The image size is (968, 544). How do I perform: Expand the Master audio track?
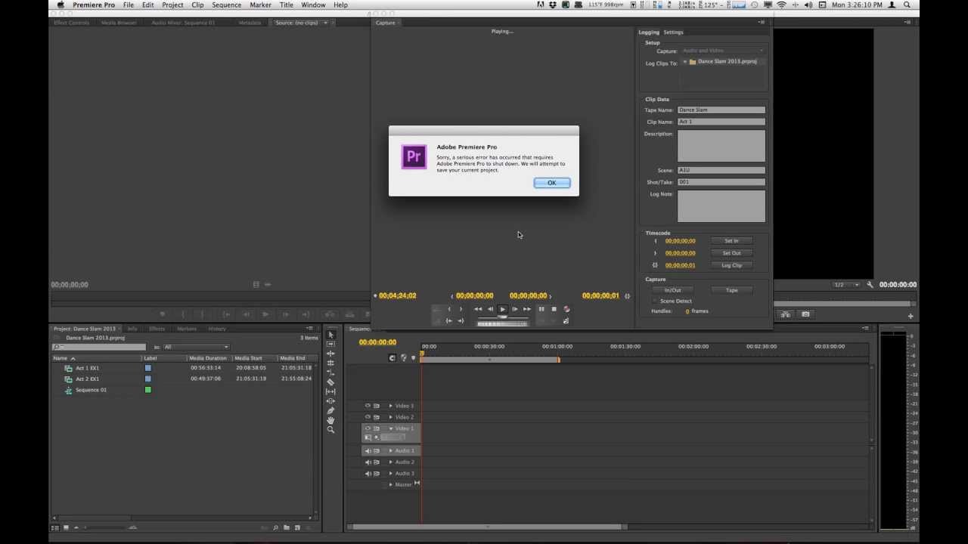[391, 484]
